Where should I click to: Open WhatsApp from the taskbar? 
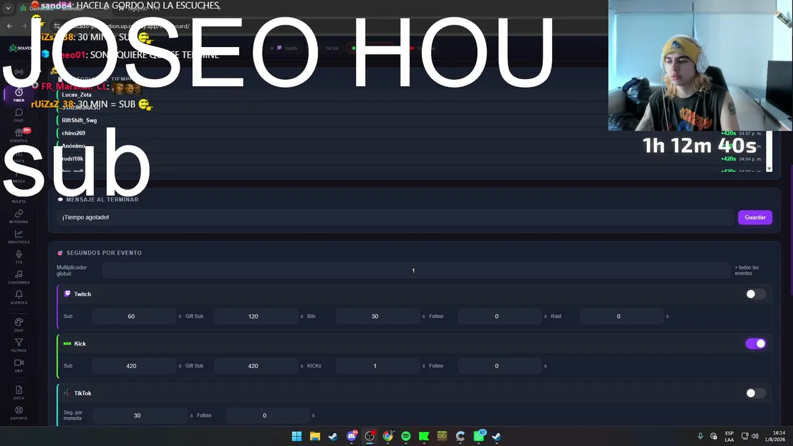click(x=479, y=436)
